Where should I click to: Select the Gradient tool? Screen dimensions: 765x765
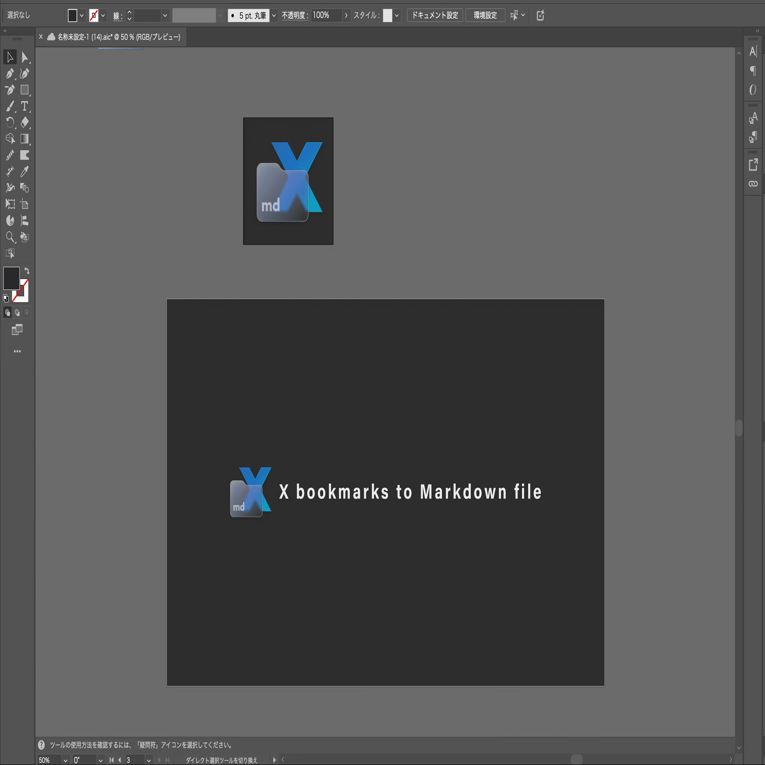pyautogui.click(x=24, y=138)
